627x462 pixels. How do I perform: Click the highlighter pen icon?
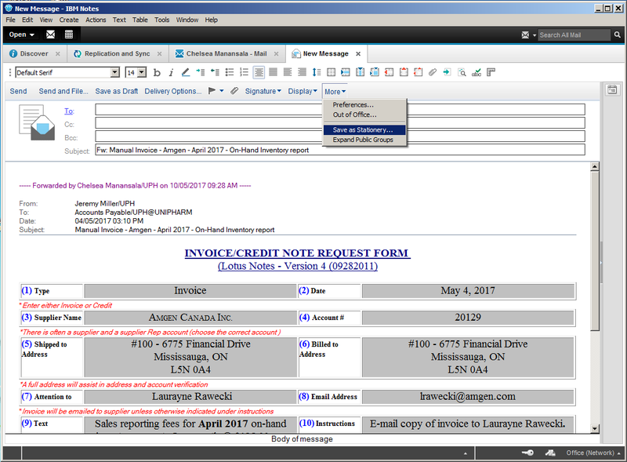point(186,72)
